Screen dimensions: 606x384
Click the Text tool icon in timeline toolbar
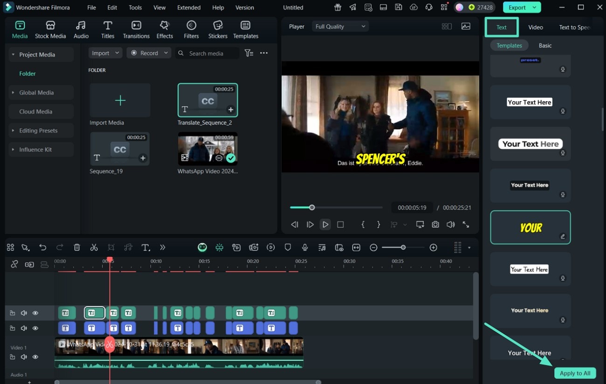[x=145, y=247]
